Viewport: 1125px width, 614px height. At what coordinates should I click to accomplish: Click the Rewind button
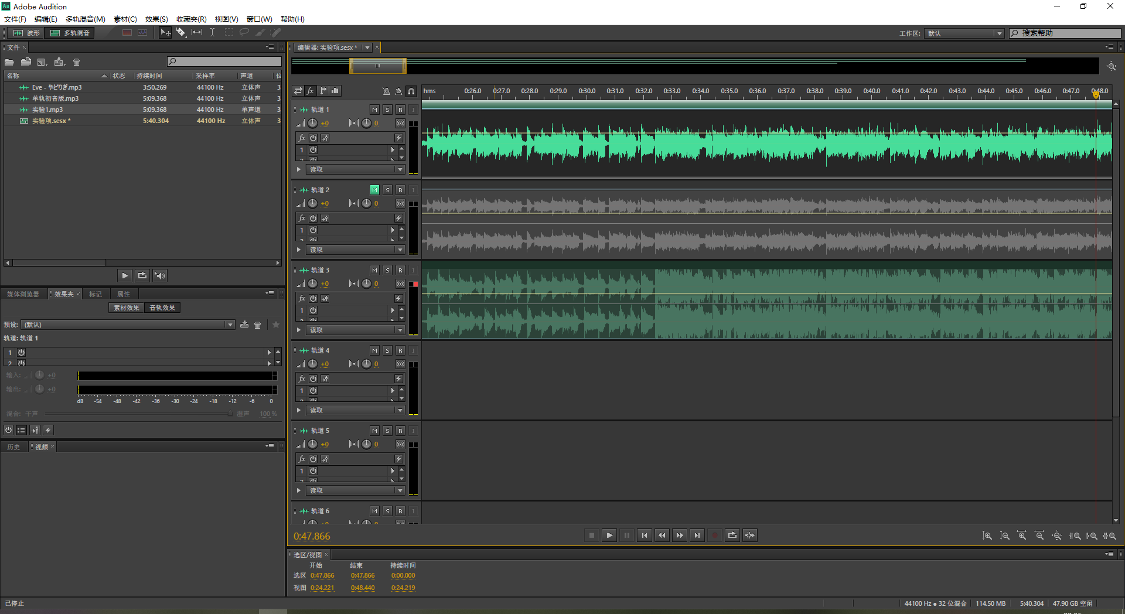662,535
